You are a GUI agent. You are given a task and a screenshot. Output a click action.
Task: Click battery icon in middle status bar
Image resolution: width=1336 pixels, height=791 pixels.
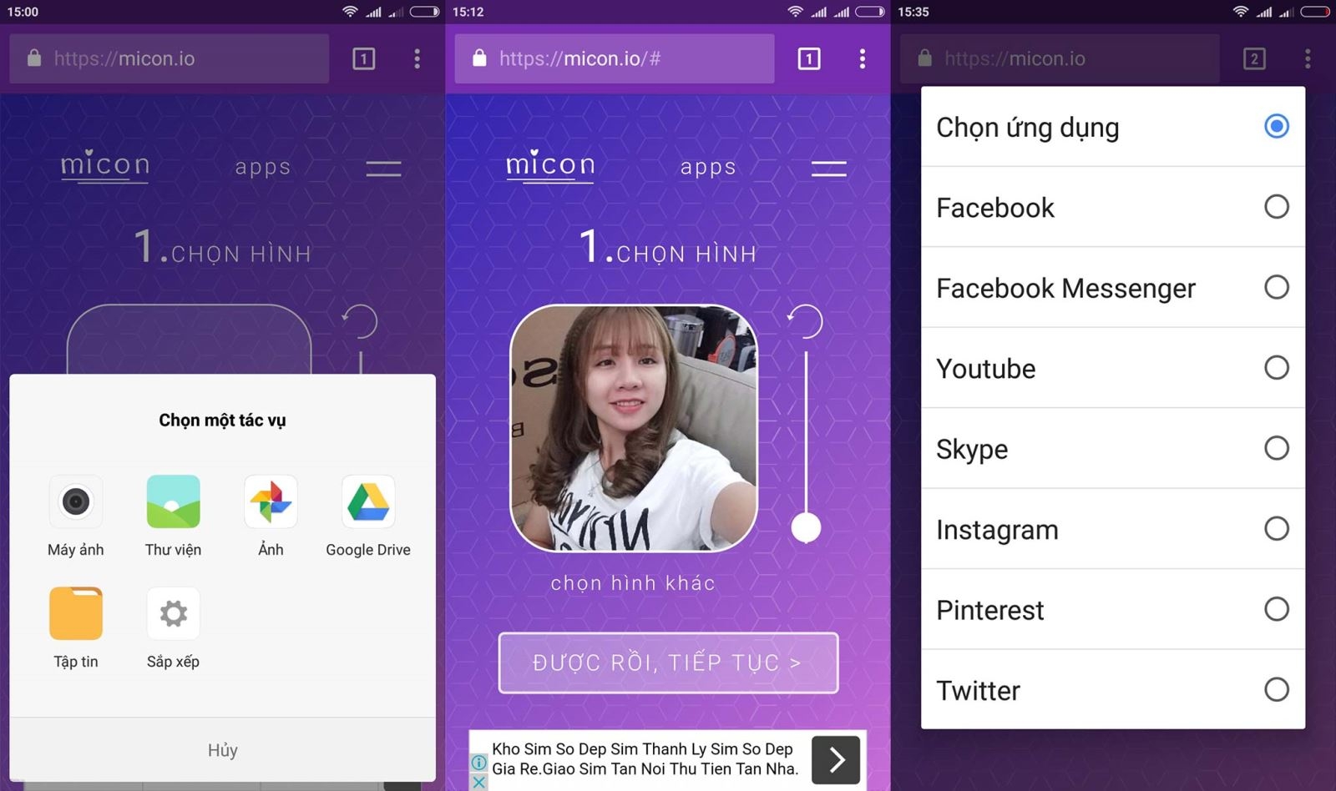[870, 12]
